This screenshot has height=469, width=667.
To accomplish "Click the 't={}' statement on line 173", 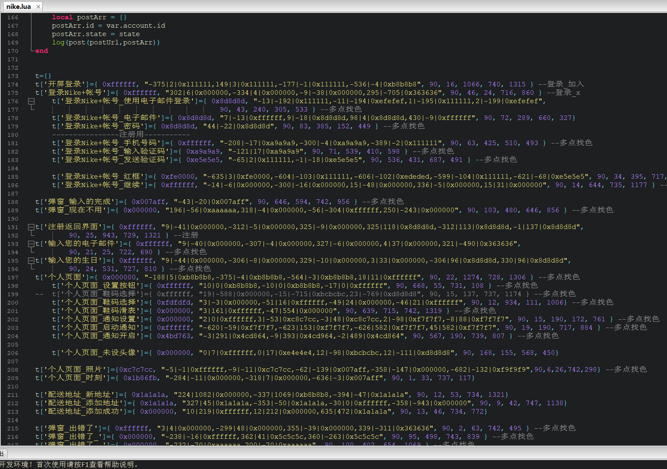I will (x=44, y=76).
